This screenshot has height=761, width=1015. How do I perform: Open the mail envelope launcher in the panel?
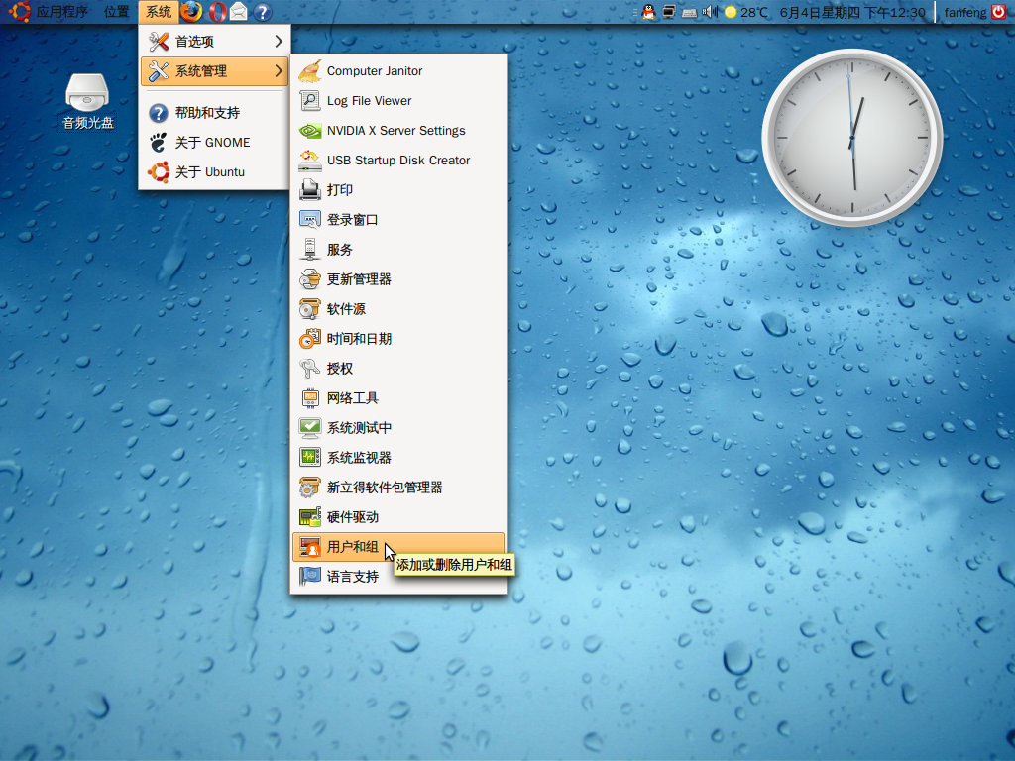point(238,12)
